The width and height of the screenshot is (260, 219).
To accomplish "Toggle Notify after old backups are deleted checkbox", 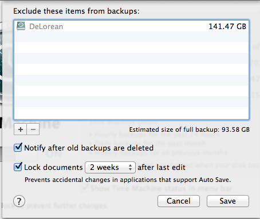I will coord(18,148).
